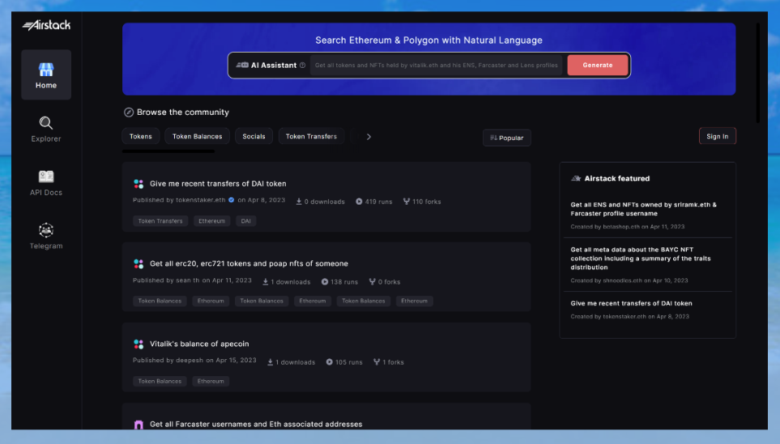The width and height of the screenshot is (780, 444).
Task: Open the Explorer magnifier icon
Action: click(46, 123)
